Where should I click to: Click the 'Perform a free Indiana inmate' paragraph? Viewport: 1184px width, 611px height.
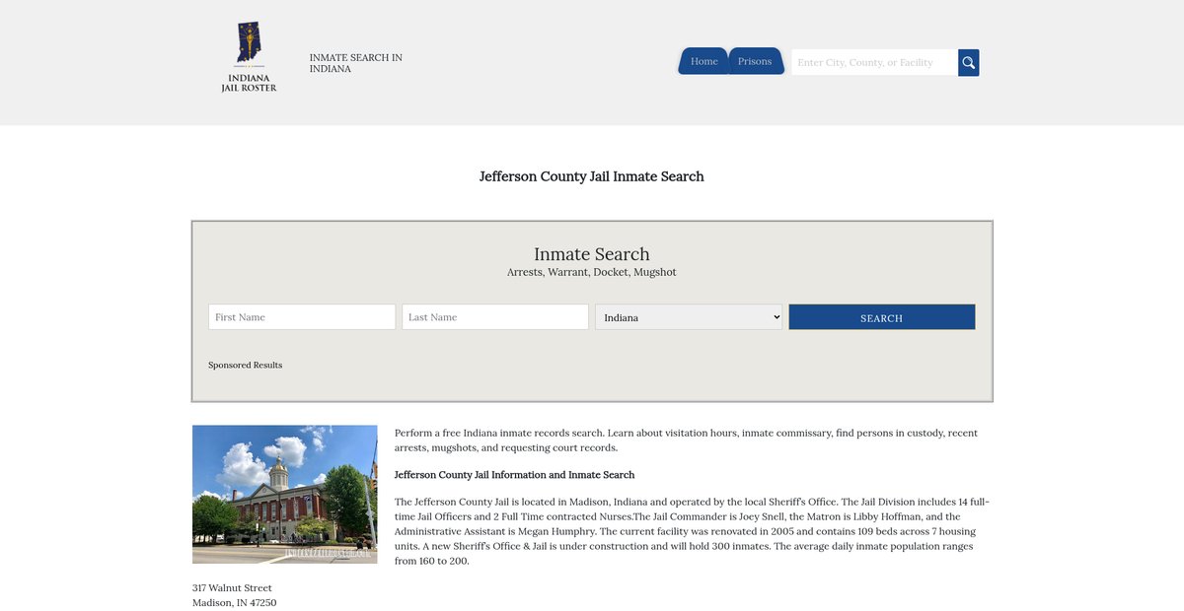click(x=686, y=441)
